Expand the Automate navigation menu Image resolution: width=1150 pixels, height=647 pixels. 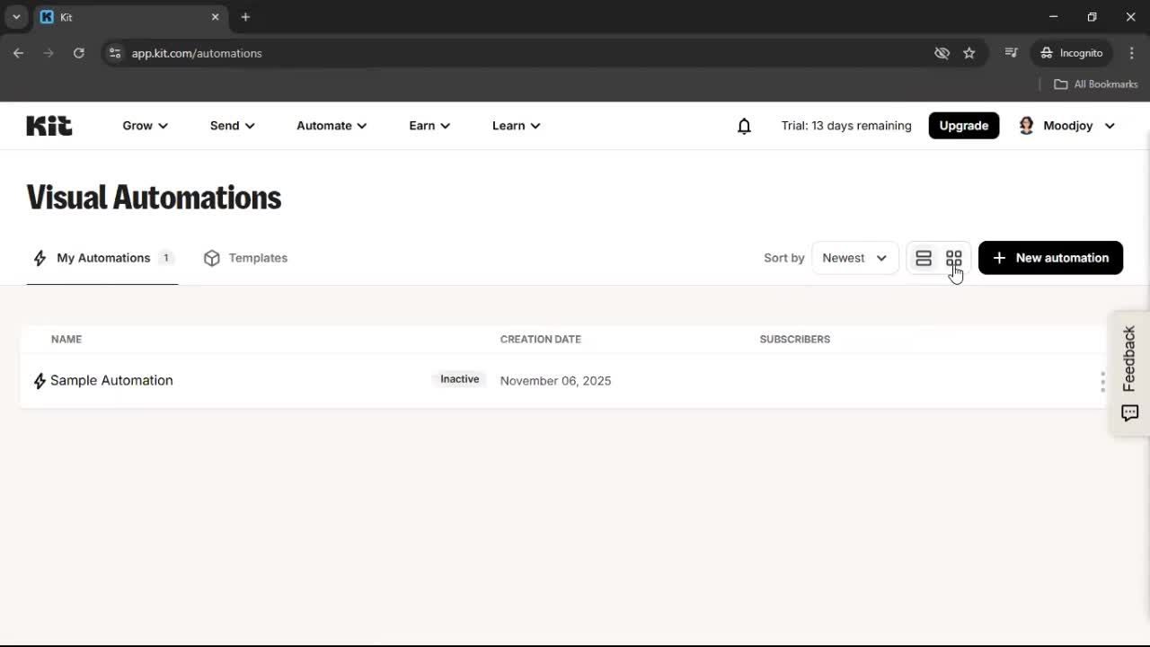click(x=331, y=126)
